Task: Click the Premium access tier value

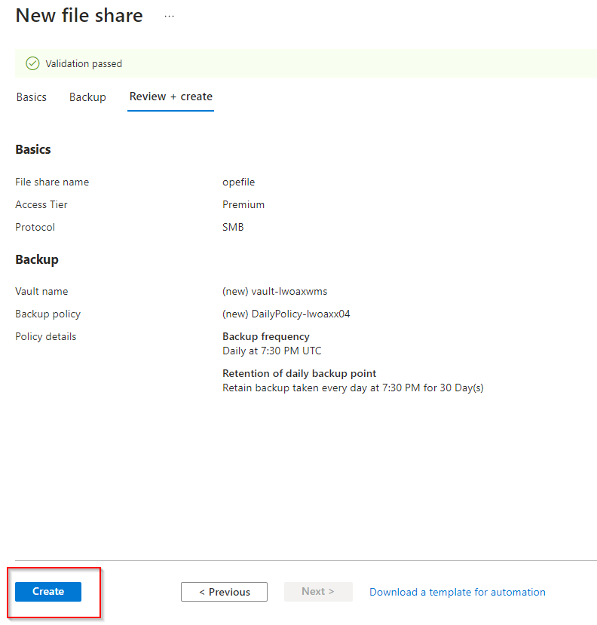Action: (x=243, y=204)
